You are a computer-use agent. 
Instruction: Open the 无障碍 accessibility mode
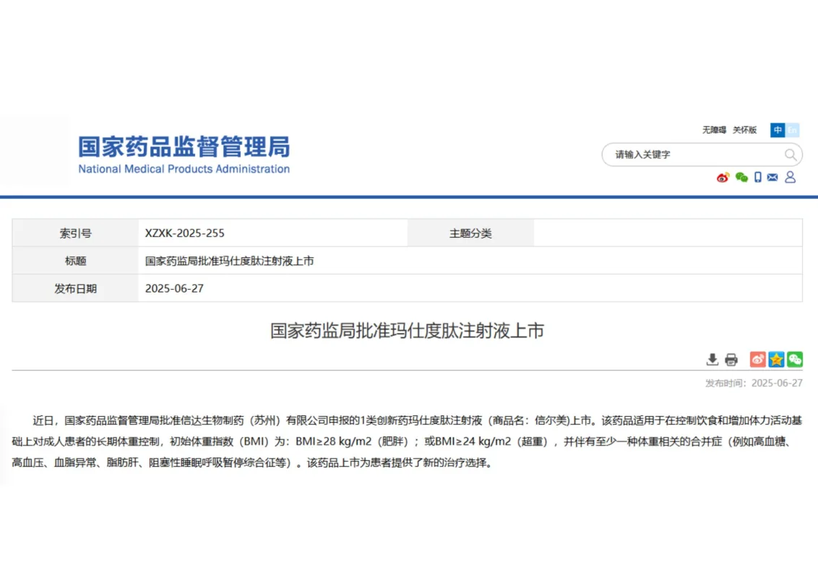[714, 130]
